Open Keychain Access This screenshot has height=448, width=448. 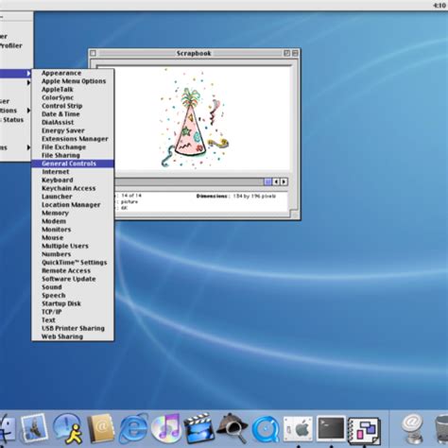[73, 188]
